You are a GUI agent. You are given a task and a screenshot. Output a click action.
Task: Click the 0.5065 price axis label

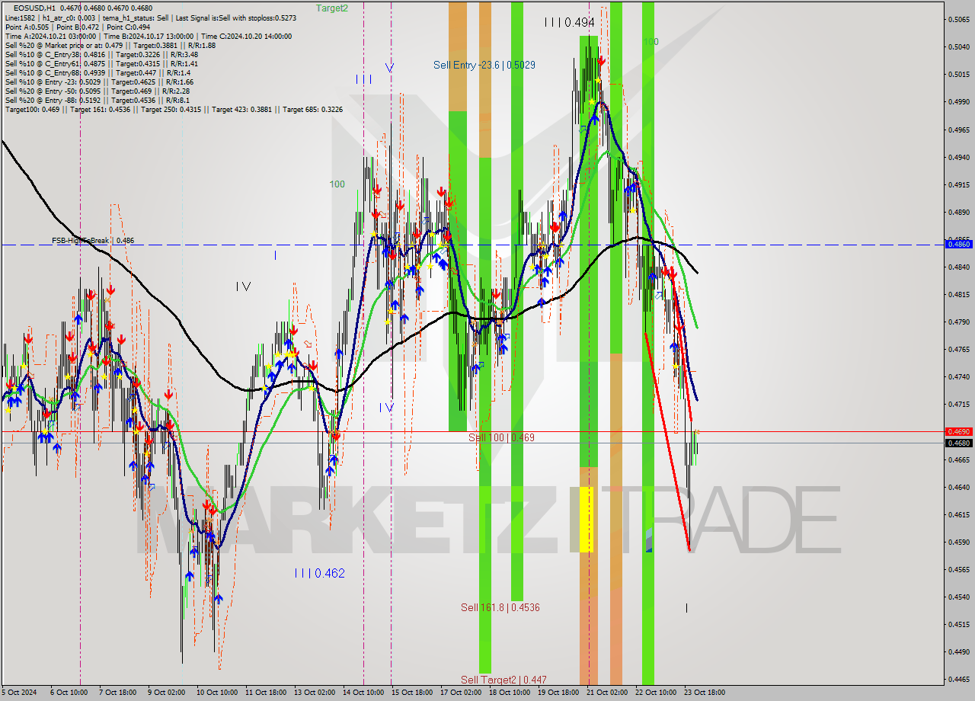tap(957, 19)
